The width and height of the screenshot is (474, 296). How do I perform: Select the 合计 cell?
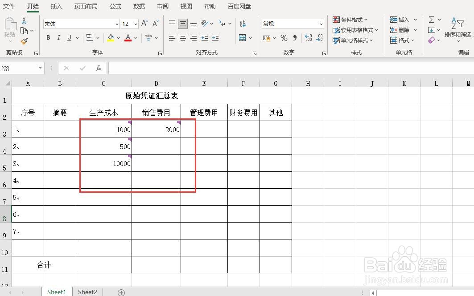(44, 265)
